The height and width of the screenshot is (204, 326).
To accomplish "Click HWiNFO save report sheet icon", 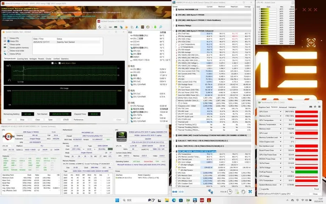I will pyautogui.click(x=237, y=192).
